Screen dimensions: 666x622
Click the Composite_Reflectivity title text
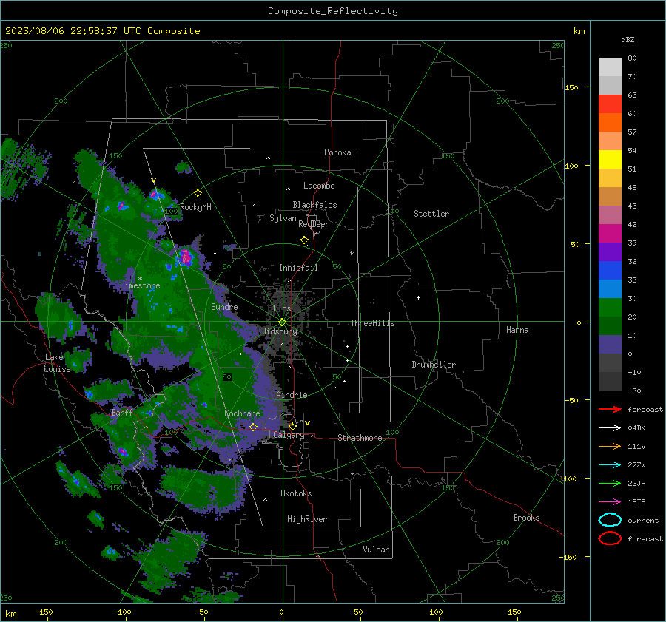coord(332,11)
